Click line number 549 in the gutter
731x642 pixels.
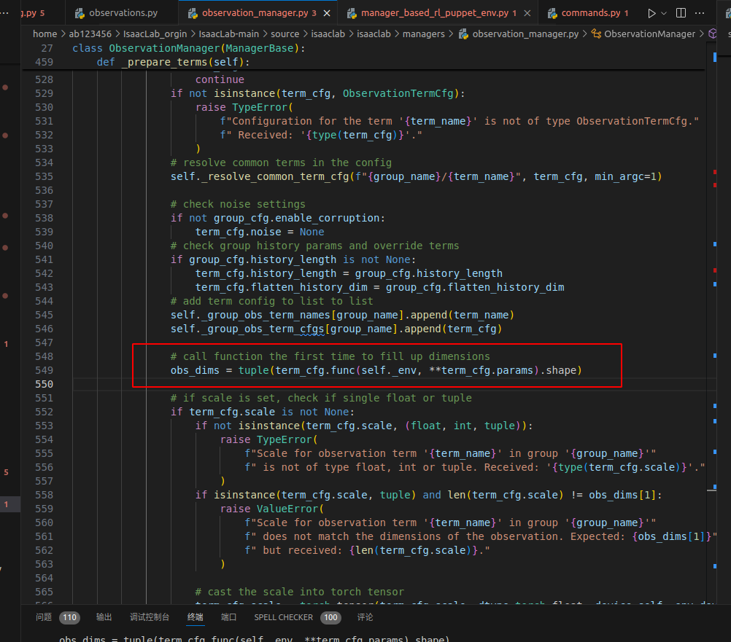(44, 371)
